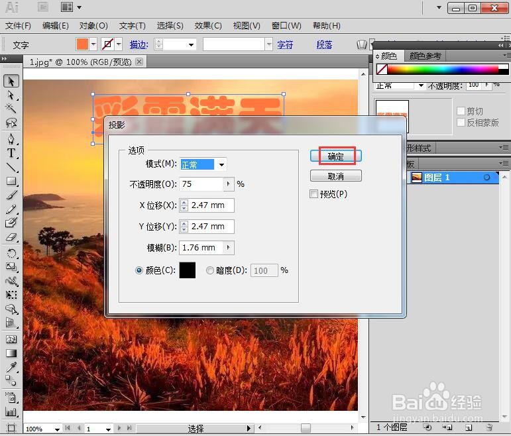This screenshot has height=436, width=511.
Task: Select the Rotate tool
Action: (11, 253)
